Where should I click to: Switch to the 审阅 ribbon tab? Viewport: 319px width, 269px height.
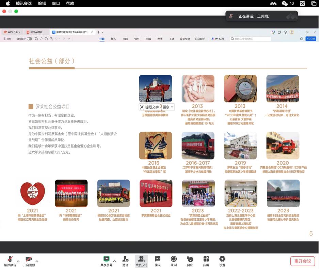pos(148,39)
